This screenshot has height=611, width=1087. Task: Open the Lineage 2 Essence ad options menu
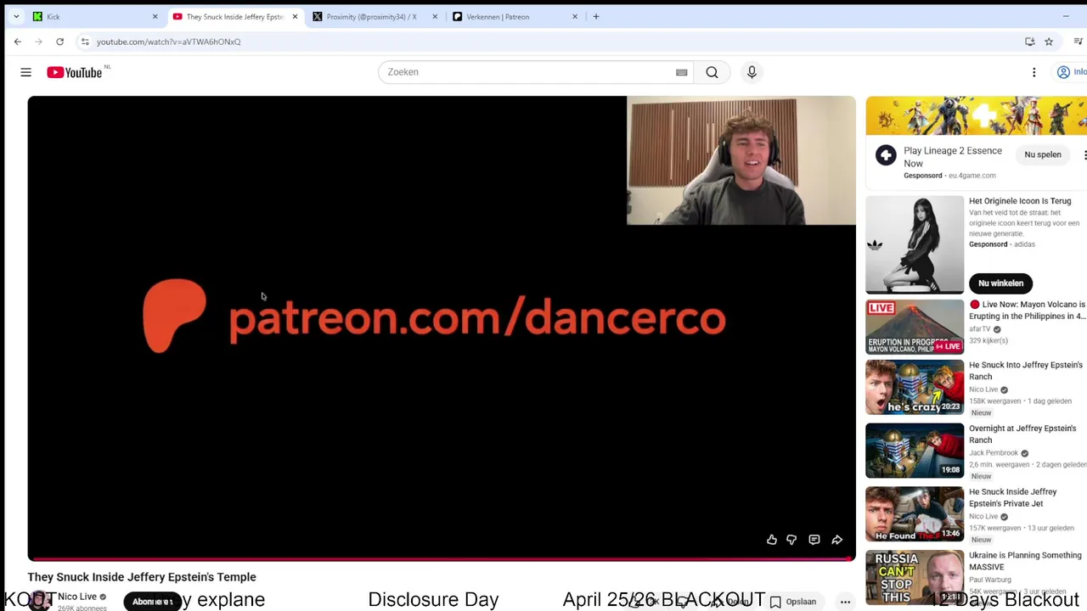tap(1084, 155)
